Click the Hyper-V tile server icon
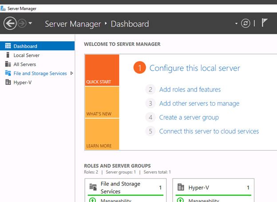This screenshot has width=277, height=202. [x=181, y=187]
